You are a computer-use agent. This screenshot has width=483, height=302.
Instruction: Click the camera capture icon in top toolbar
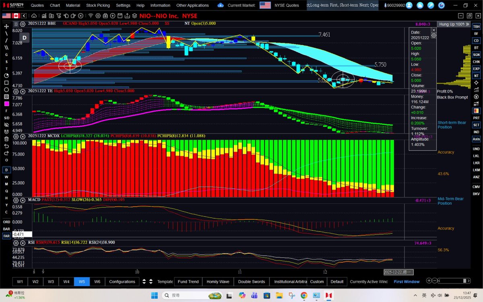coord(52,15)
